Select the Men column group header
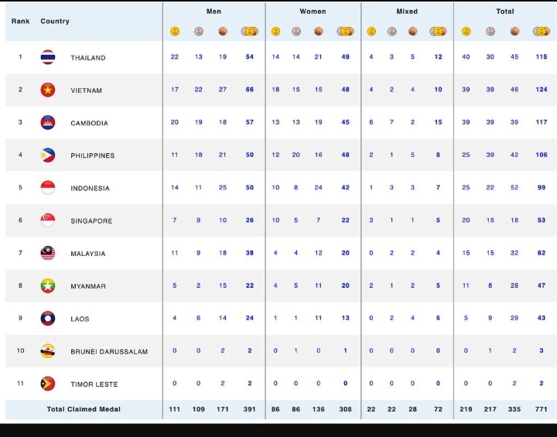Screen dimensions: 557x437 point(214,12)
